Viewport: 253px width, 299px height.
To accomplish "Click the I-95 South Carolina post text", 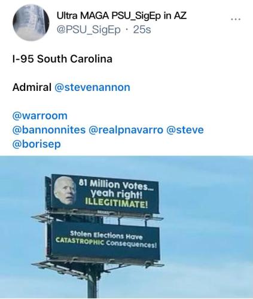I will click(62, 59).
